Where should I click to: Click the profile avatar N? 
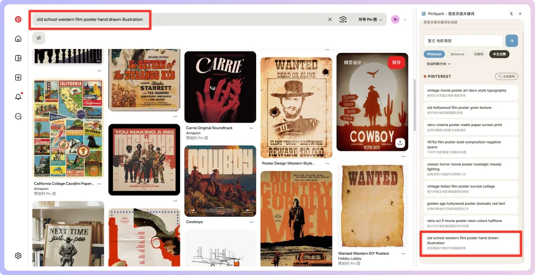[395, 19]
